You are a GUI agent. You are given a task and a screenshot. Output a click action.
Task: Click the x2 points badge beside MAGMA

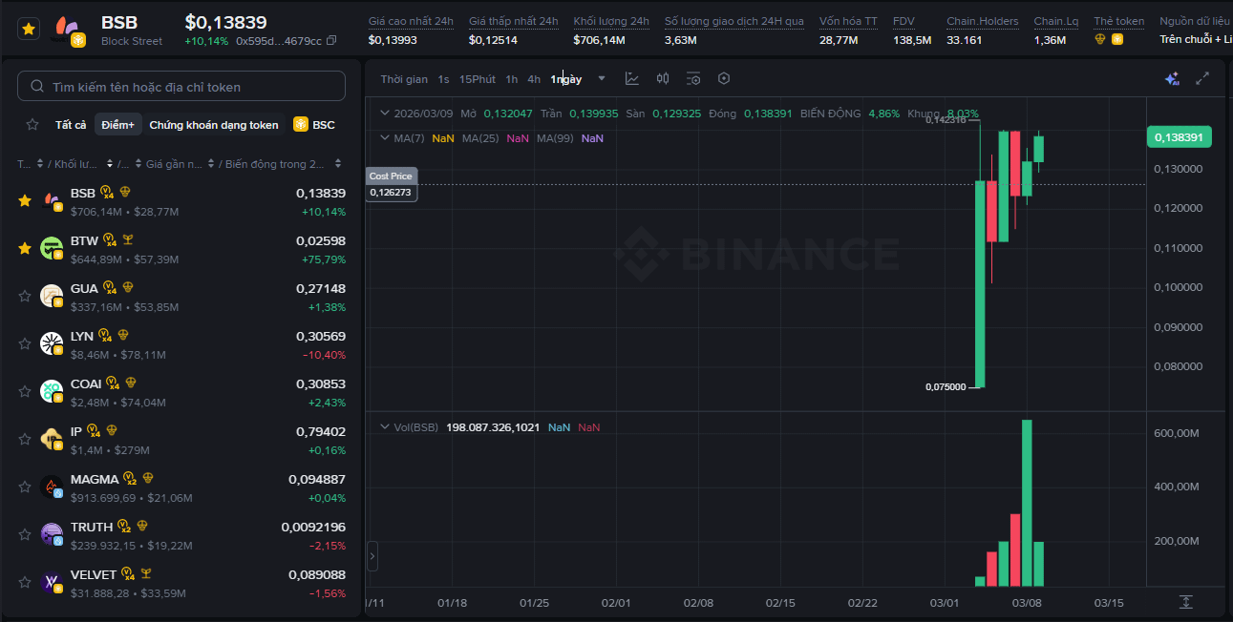(131, 479)
